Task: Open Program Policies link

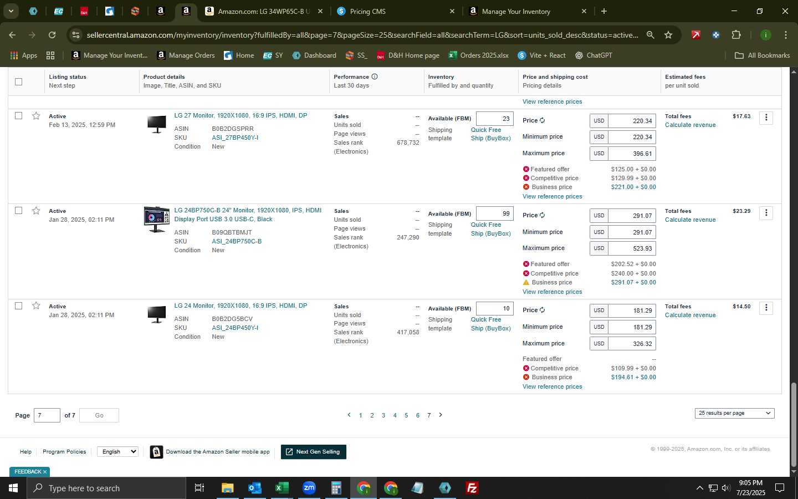Action: pos(64,452)
